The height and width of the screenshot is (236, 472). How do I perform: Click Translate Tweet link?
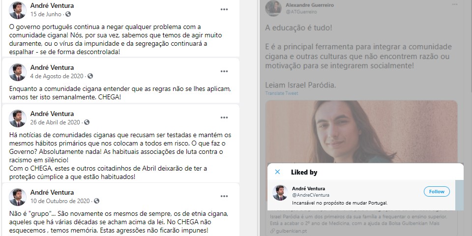[x=281, y=93]
